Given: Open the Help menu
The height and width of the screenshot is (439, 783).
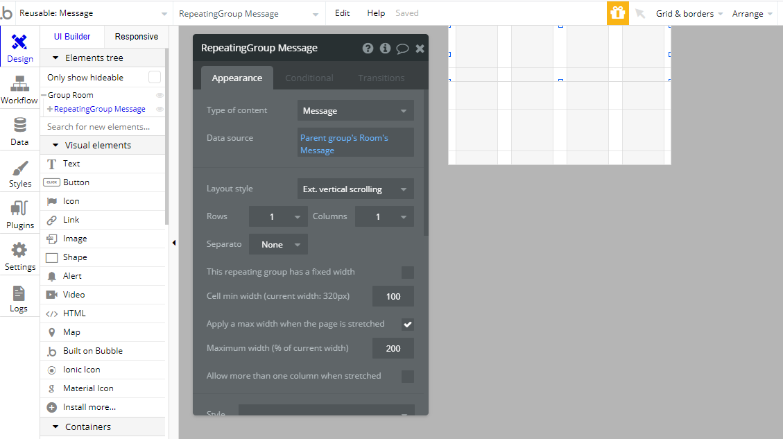Looking at the screenshot, I should 376,13.
